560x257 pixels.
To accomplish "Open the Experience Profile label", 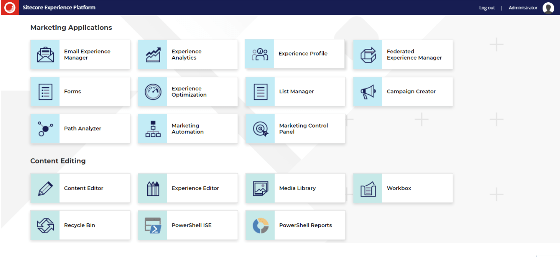I will coord(303,53).
